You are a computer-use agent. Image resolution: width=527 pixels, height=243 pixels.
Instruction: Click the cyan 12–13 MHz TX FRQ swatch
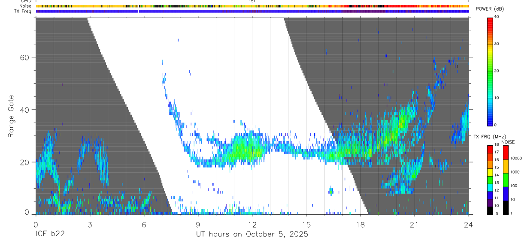pos(490,187)
